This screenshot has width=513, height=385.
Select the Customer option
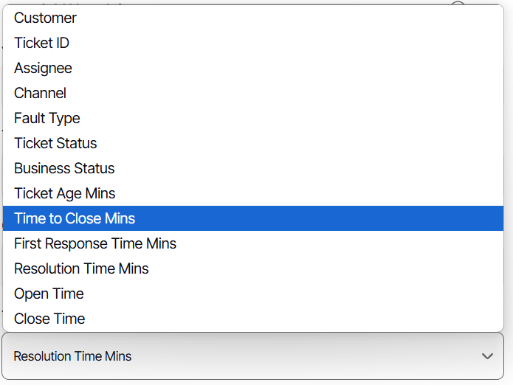(x=46, y=18)
